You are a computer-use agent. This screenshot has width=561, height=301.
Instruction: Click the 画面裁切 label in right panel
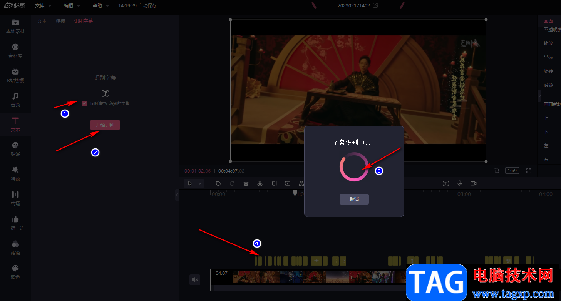pos(552,104)
